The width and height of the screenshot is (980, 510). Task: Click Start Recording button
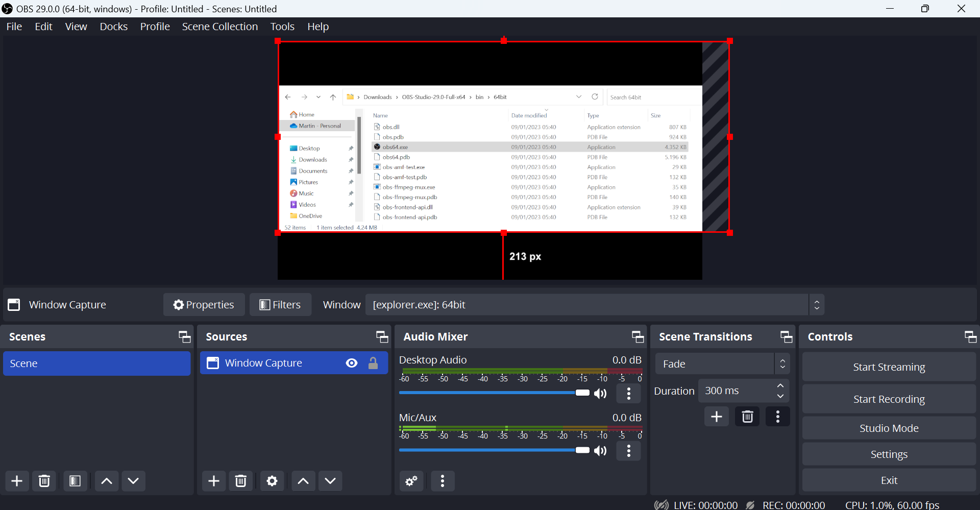point(889,399)
